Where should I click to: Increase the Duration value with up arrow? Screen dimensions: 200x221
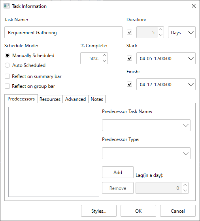click(x=160, y=30)
